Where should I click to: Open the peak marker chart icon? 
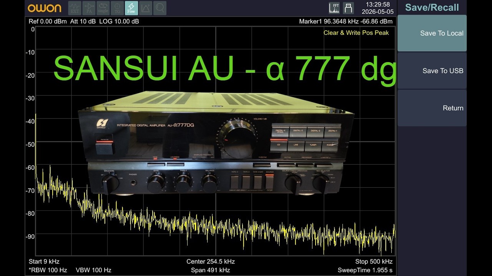[x=145, y=8]
